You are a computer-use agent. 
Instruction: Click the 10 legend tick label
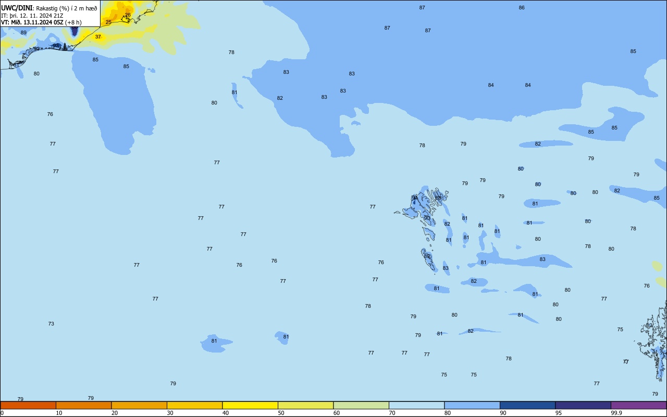point(59,413)
